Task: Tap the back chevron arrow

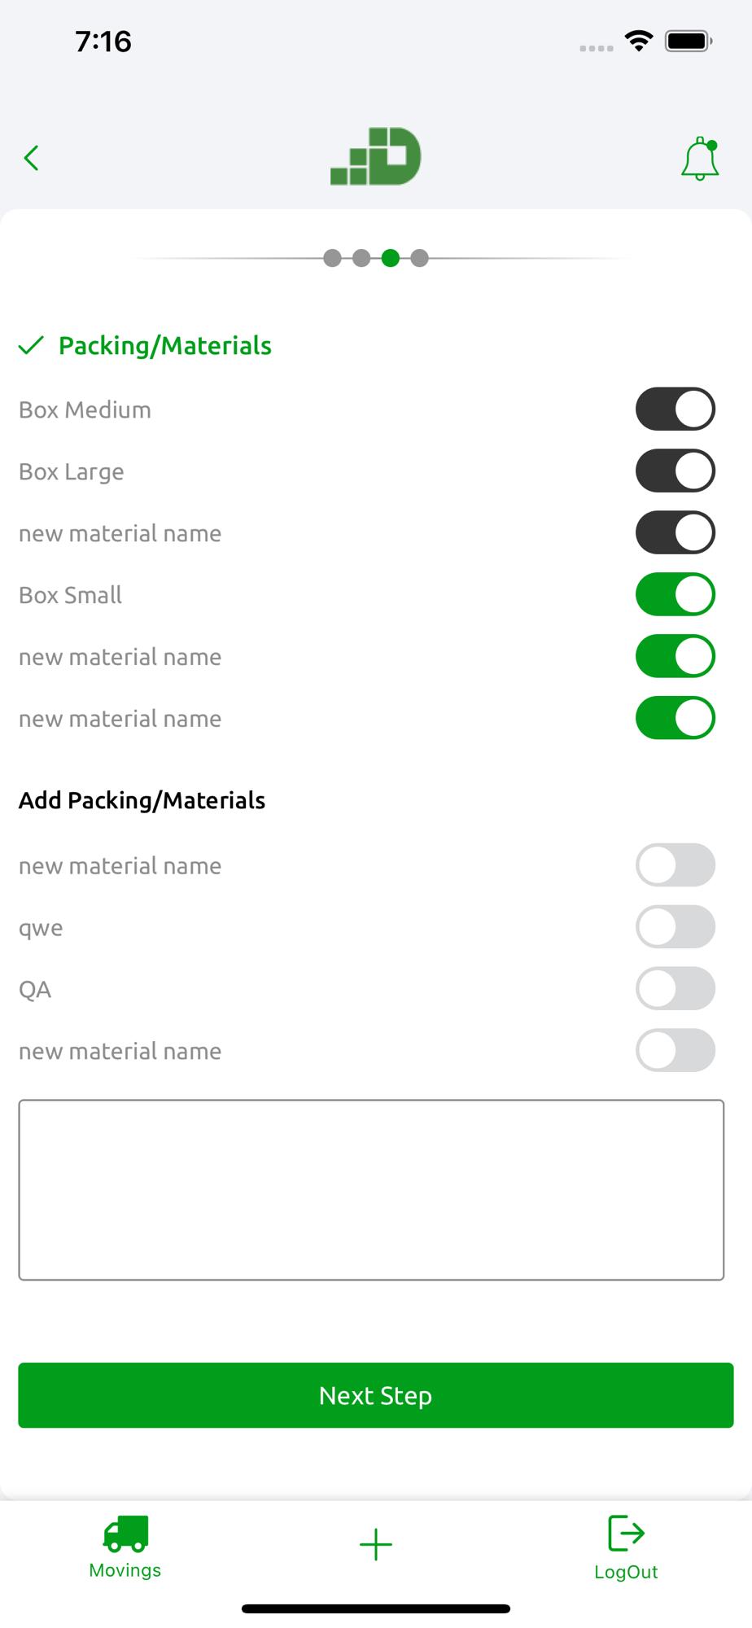Action: [32, 158]
